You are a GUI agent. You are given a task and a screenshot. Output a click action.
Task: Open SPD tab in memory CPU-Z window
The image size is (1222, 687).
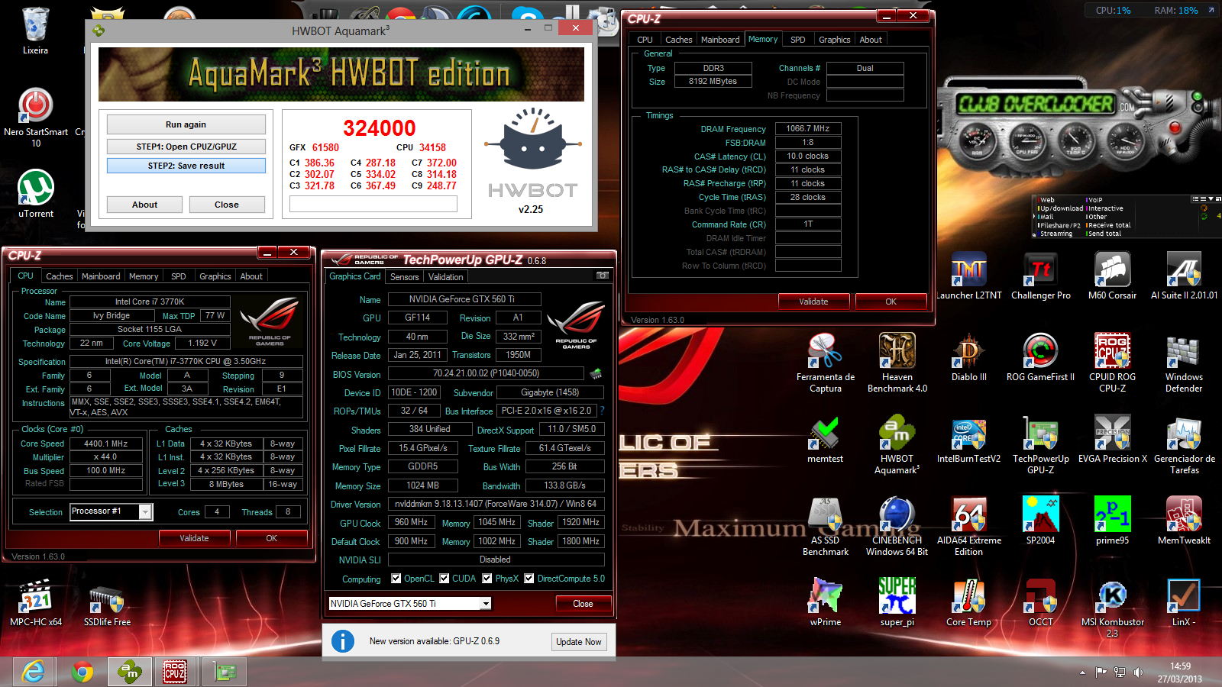(x=797, y=40)
